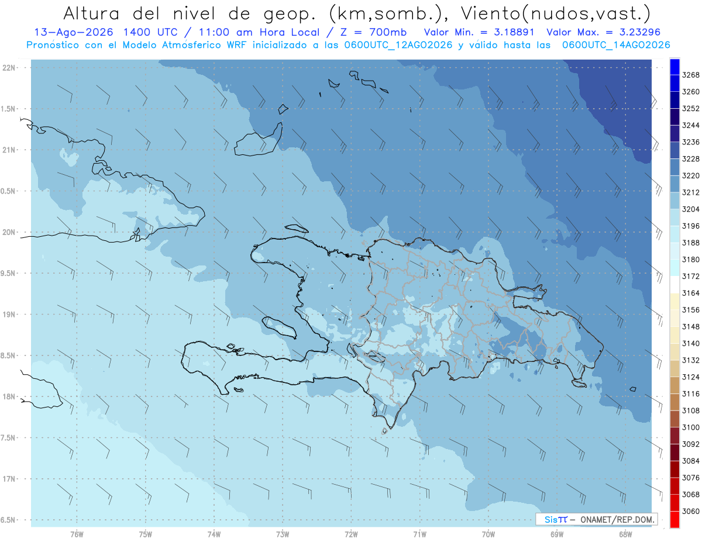Click the '3252' colorbar label
Image resolution: width=702 pixels, height=542 pixels.
tap(691, 109)
